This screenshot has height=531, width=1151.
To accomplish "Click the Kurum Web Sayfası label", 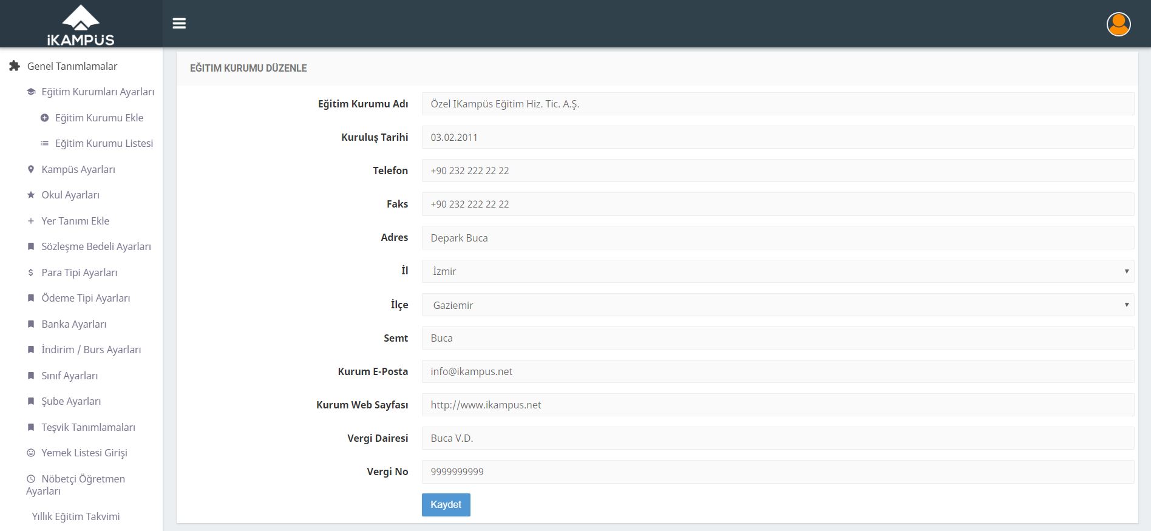I will pos(362,405).
